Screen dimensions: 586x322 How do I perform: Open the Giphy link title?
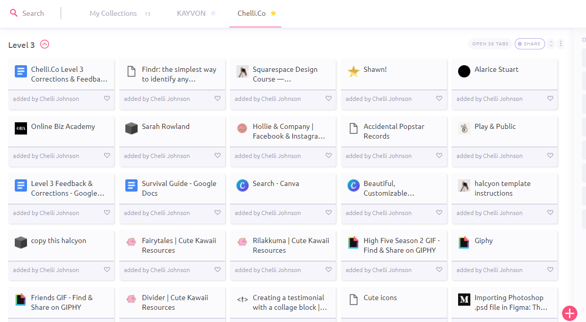click(x=484, y=240)
